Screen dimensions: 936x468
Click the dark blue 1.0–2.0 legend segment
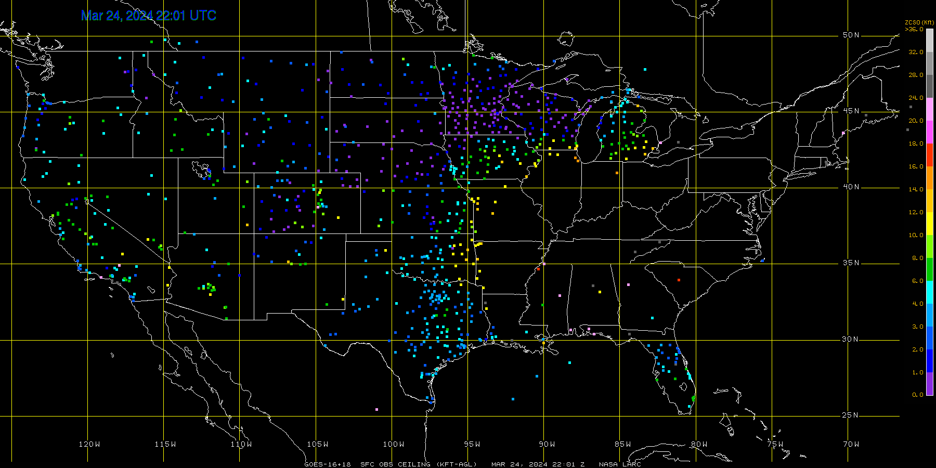(930, 361)
